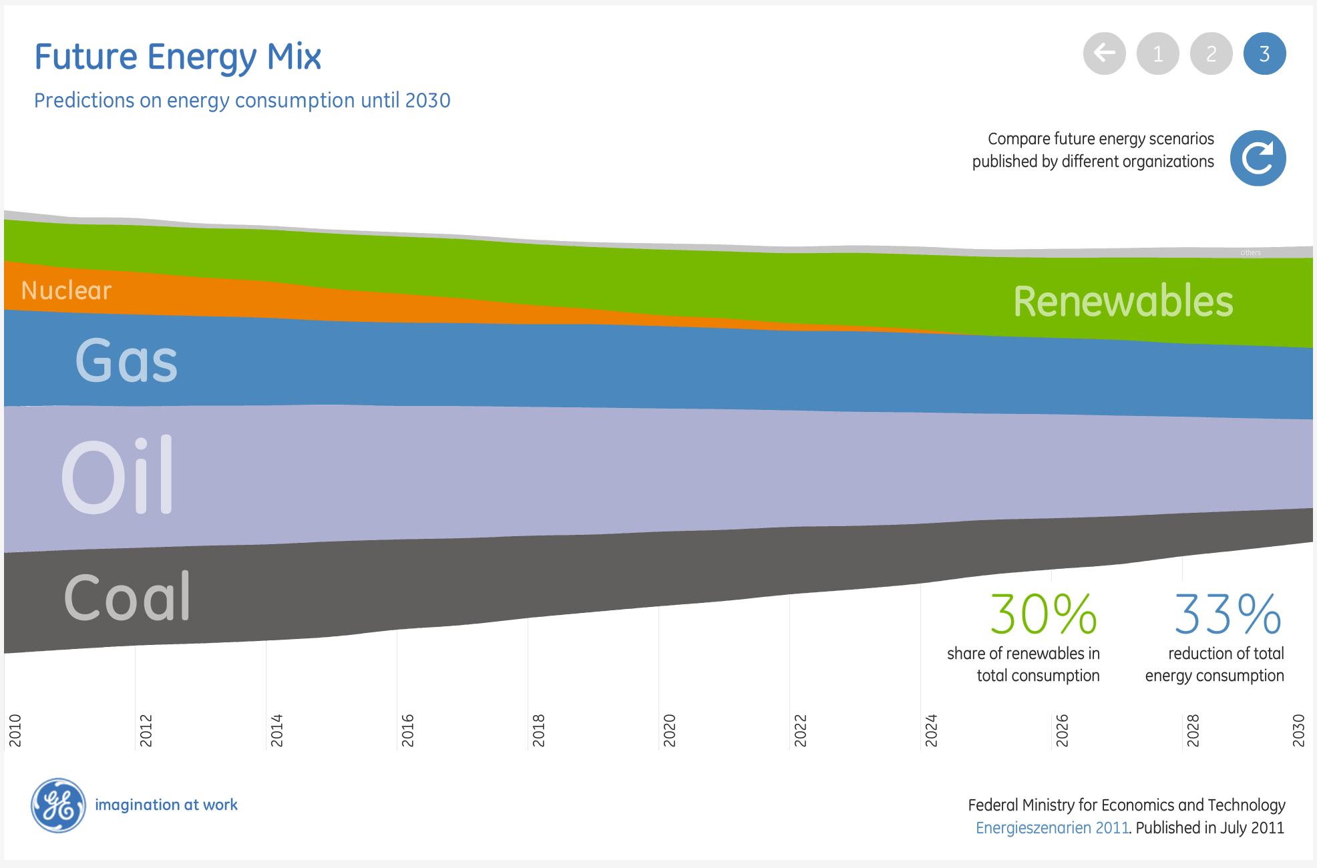Click 'reduction of total energy consumption' caption
1317x868 pixels.
[x=1215, y=664]
